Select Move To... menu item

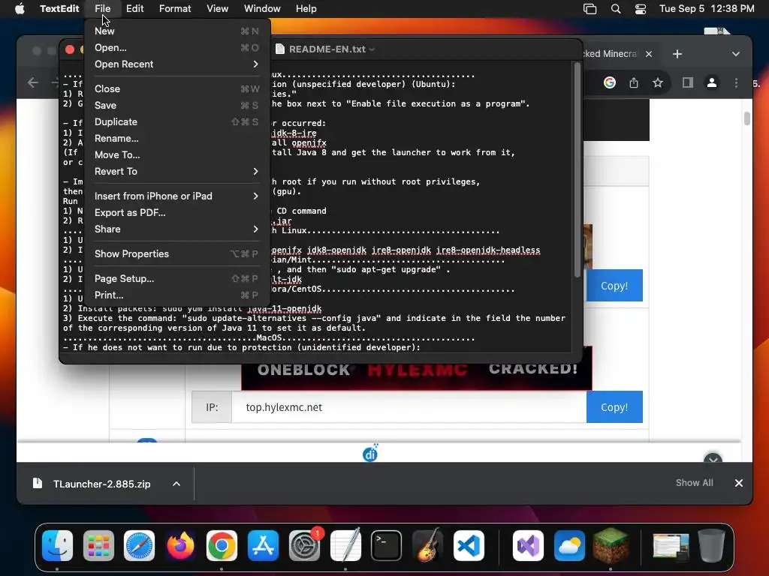click(176, 154)
